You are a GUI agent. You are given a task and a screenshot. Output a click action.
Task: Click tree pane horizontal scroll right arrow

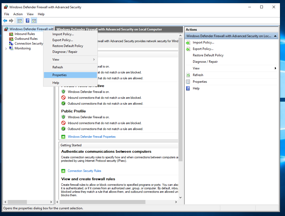(x=51, y=202)
